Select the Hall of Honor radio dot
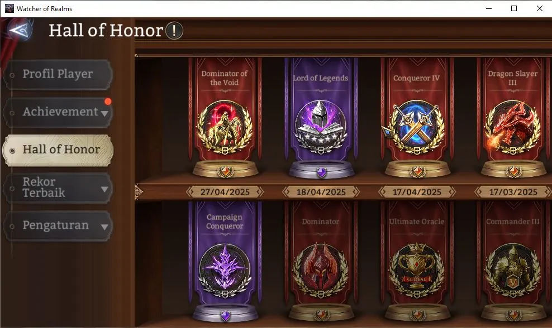The width and height of the screenshot is (552, 328). (x=12, y=151)
